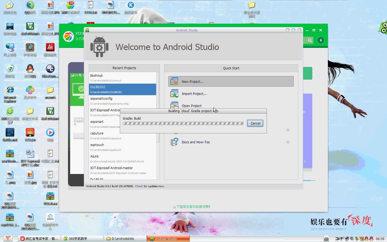387x242 pixels.
Task: Open recent project IOT-Espressif-Android-master
Action: point(123,170)
